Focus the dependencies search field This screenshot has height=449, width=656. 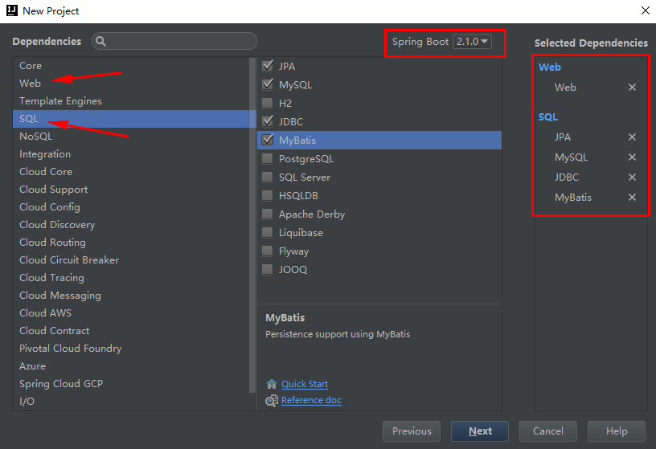click(174, 41)
